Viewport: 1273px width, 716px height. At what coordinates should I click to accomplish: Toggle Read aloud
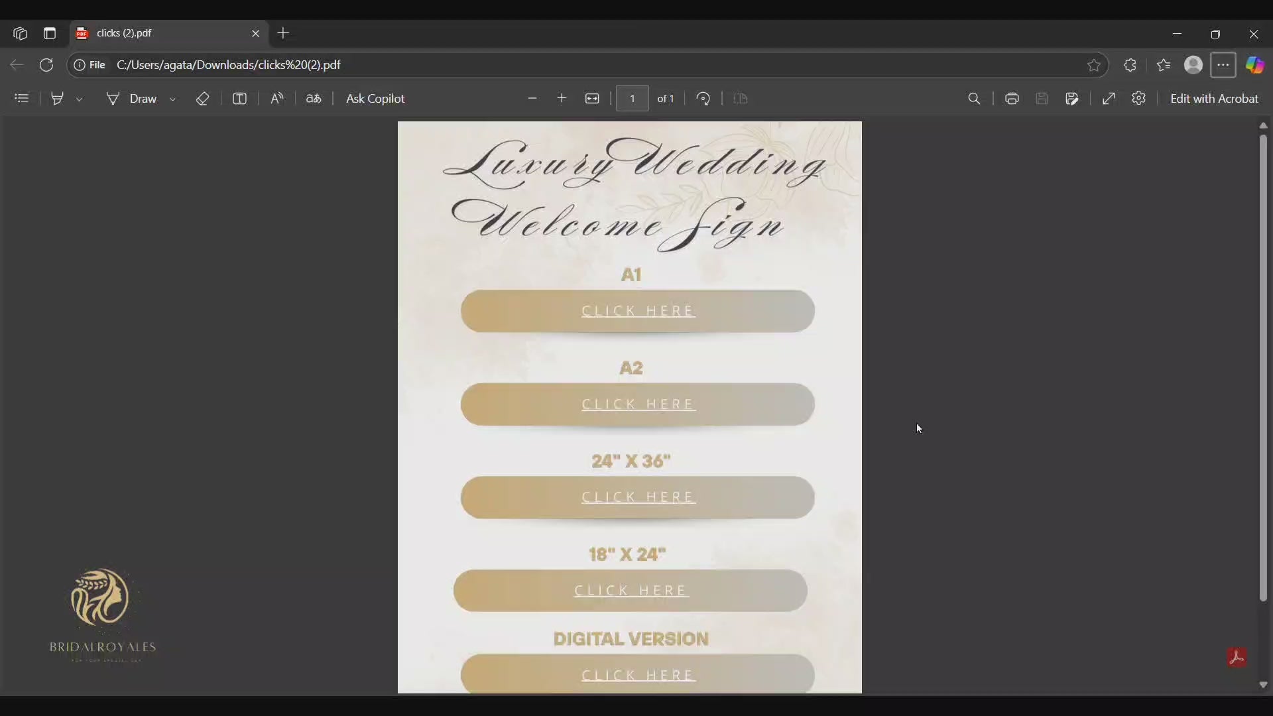pos(277,99)
